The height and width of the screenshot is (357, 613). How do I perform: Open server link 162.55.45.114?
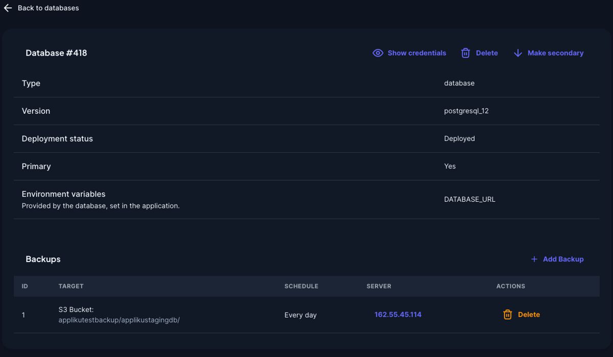point(397,314)
